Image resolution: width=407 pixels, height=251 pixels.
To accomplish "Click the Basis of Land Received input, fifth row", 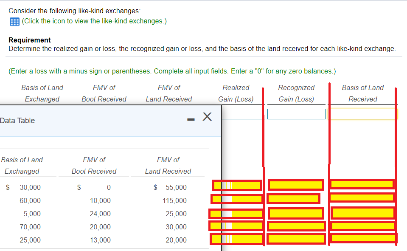I will coord(363,238).
